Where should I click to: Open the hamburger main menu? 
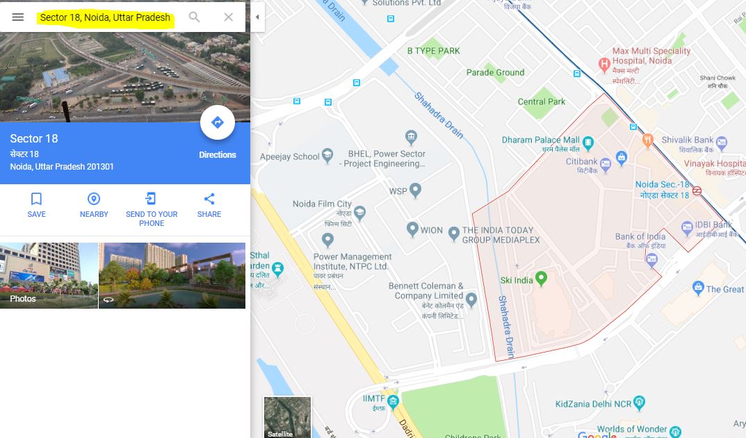click(x=17, y=17)
